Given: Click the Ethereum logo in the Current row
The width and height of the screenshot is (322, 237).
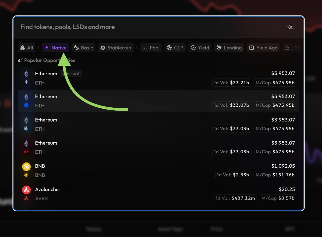Looking at the screenshot, I should click(26, 74).
